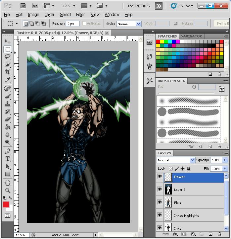This screenshot has height=239, width=231.
Task: Toggle lock transparent pixels
Action: [171, 168]
